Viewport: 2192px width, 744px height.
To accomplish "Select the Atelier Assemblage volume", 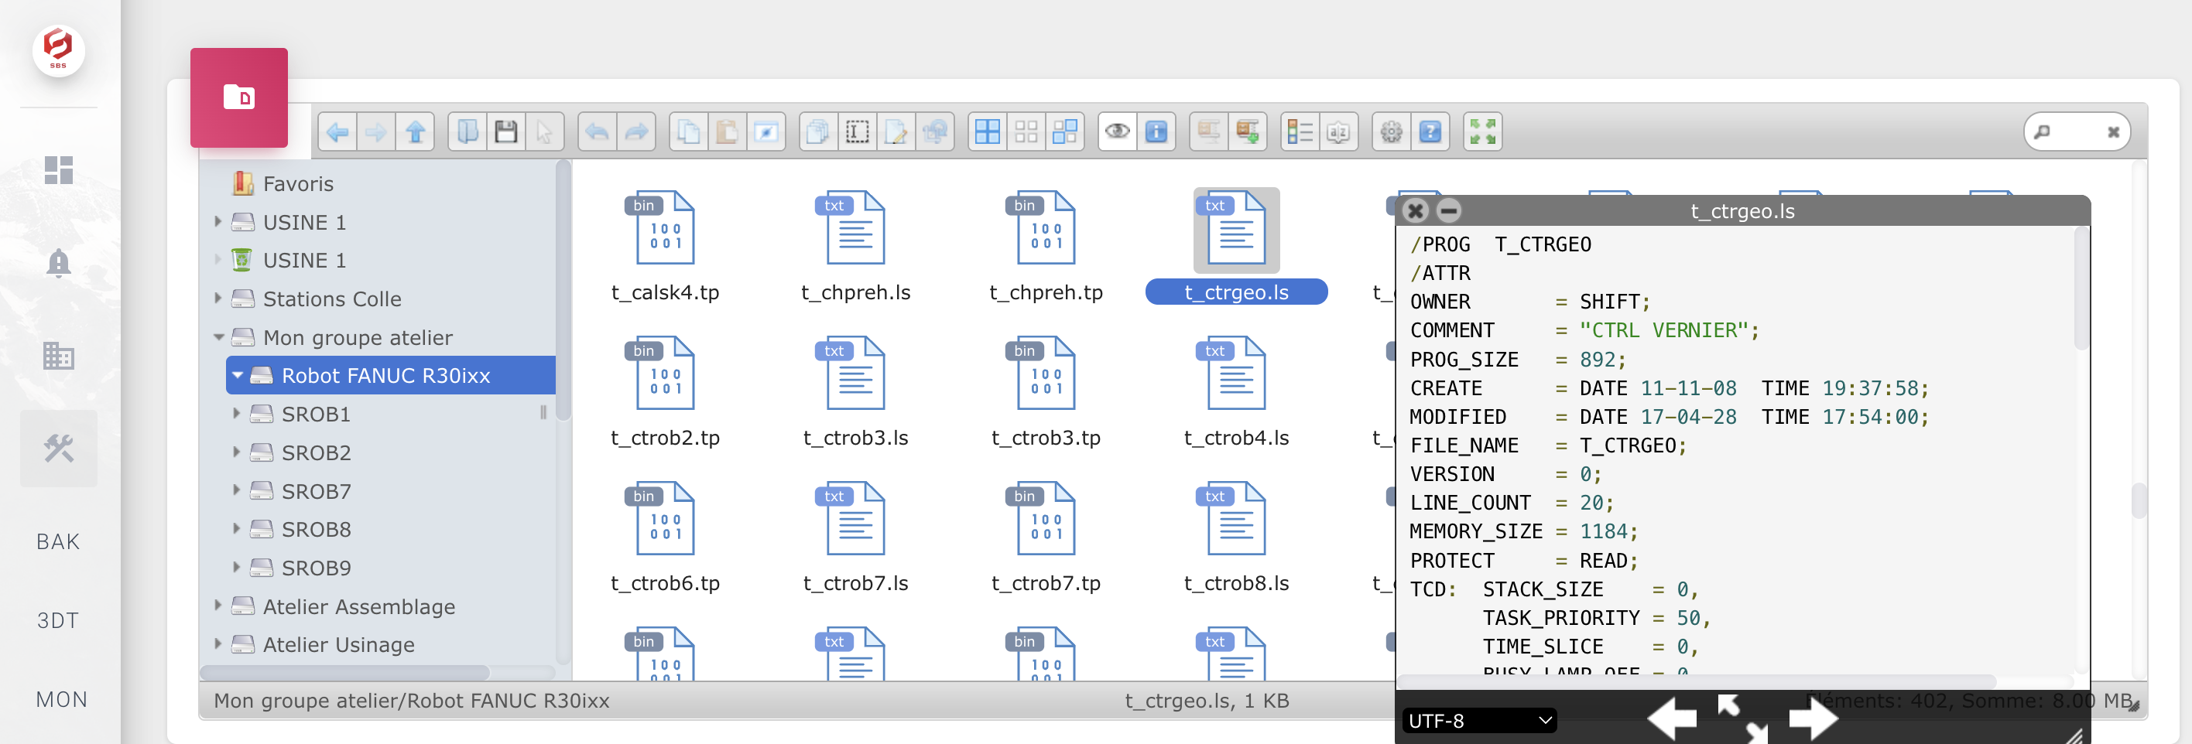I will pyautogui.click(x=358, y=606).
